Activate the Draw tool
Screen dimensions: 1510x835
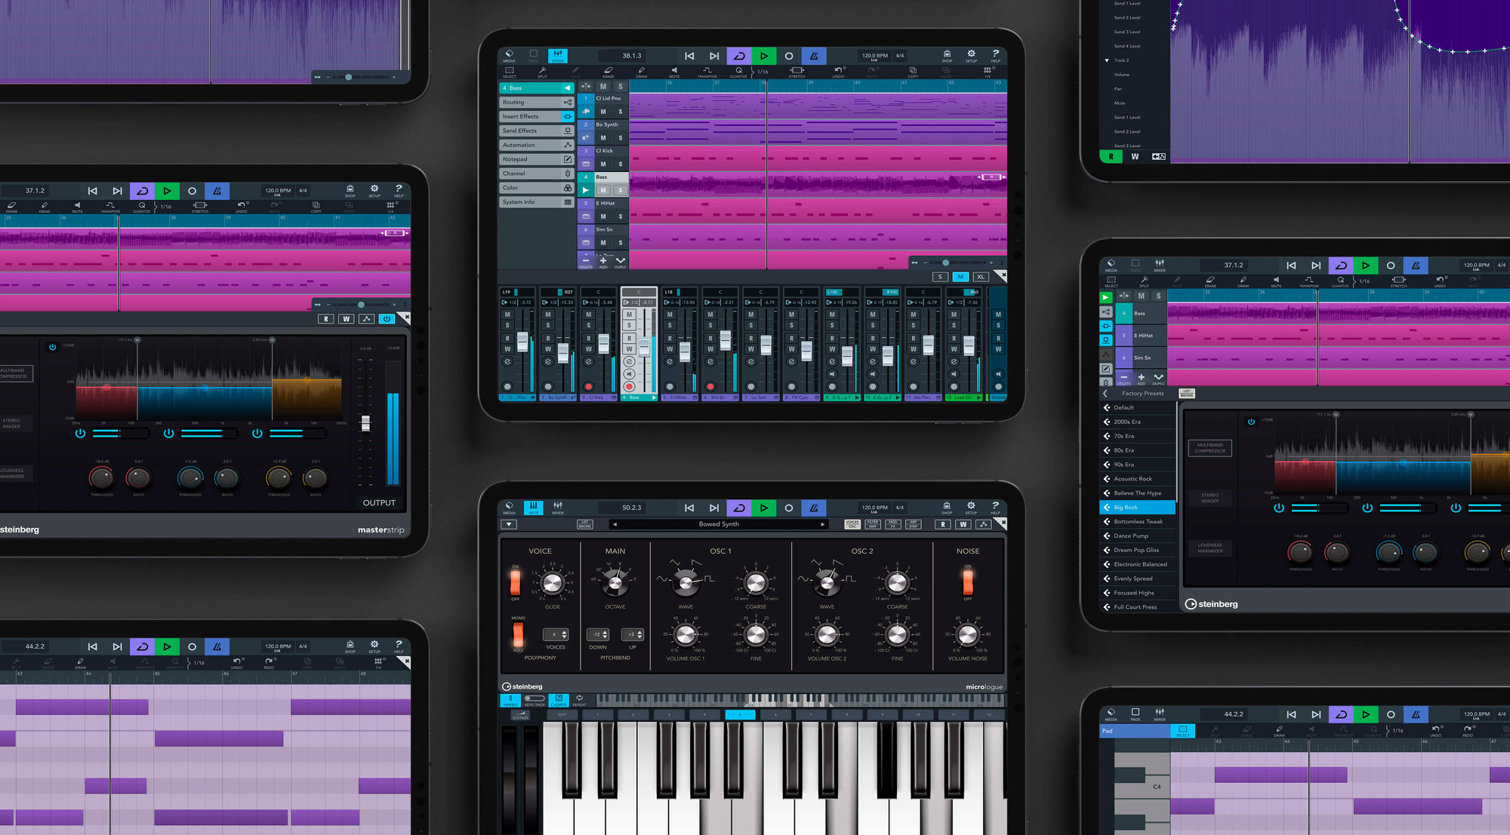click(642, 72)
